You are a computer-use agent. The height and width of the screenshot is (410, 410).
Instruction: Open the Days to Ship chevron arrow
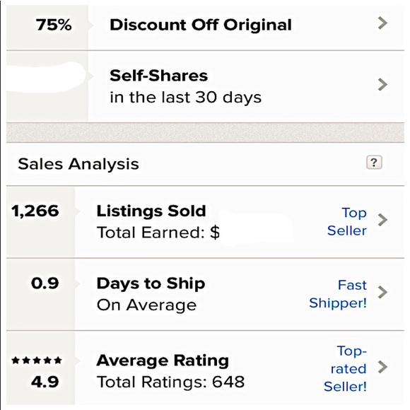click(382, 292)
